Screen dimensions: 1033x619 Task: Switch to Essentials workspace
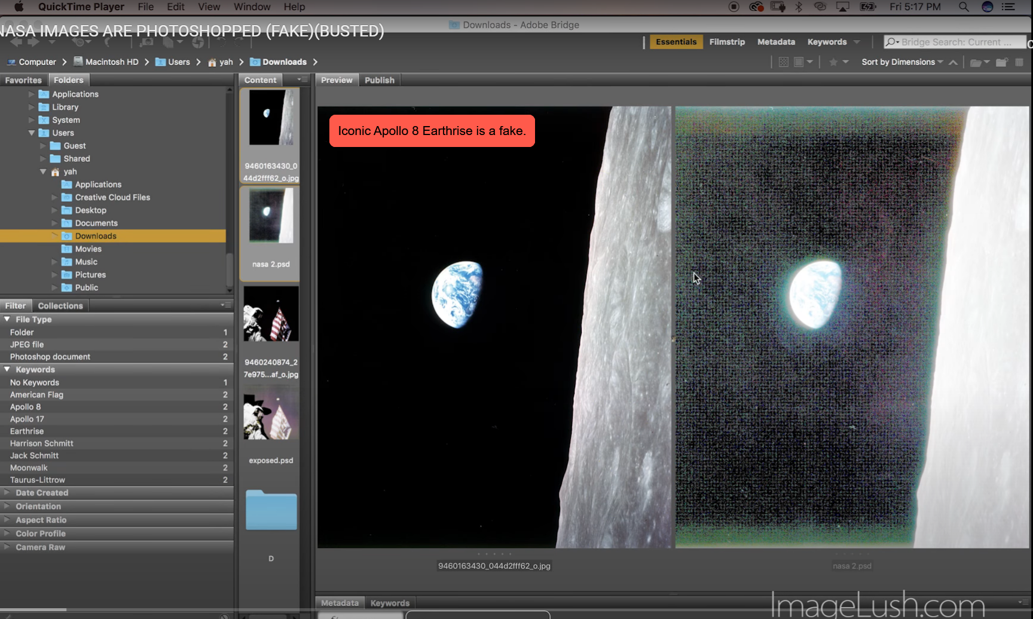[x=676, y=42]
